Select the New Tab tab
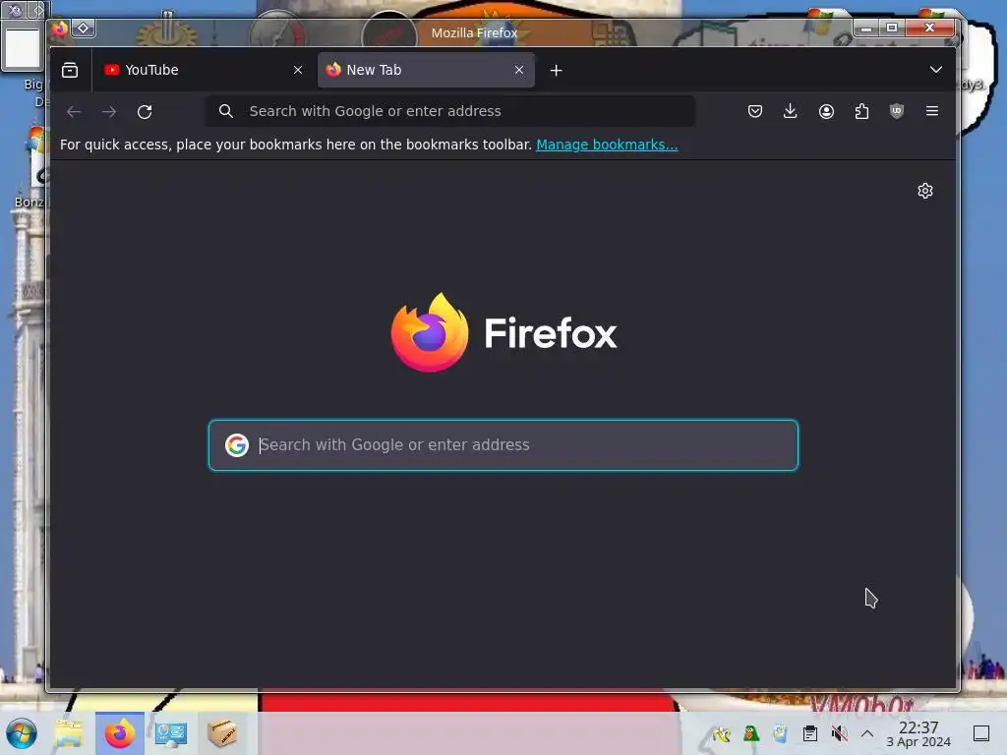Viewport: 1007px width, 755px height. 426,70
